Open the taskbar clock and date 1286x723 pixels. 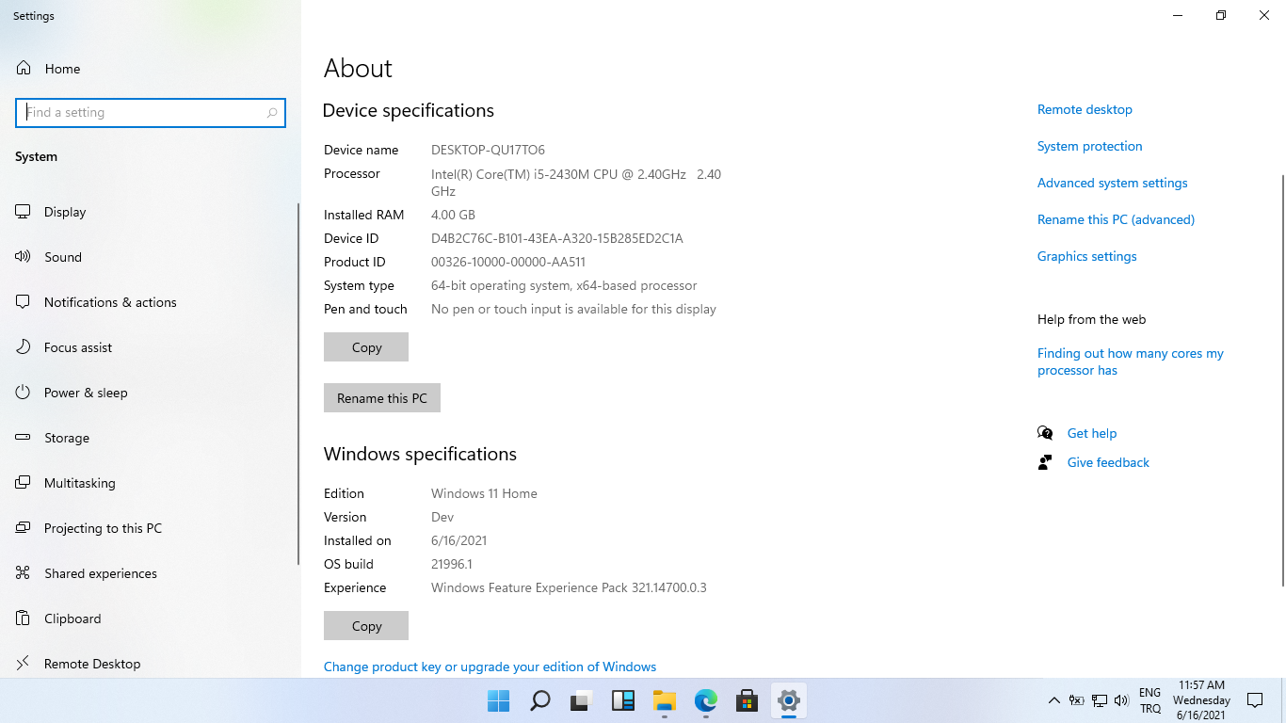pyautogui.click(x=1201, y=700)
